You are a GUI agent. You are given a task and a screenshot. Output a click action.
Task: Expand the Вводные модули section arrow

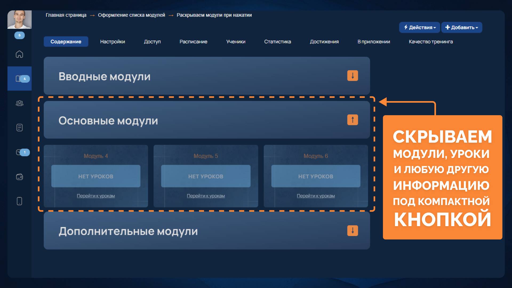tap(352, 76)
